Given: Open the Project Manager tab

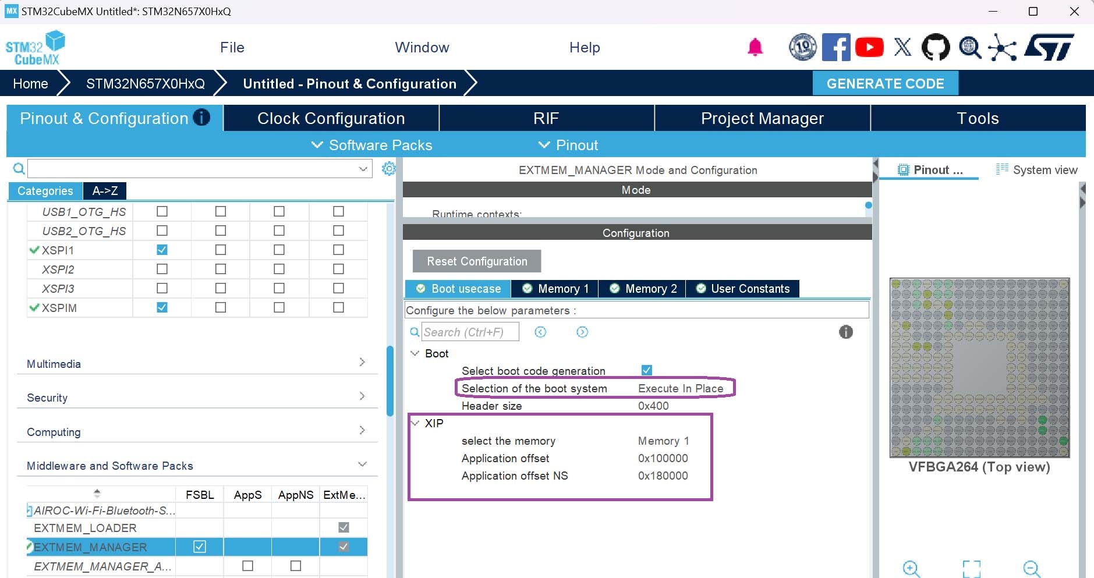Looking at the screenshot, I should [763, 118].
